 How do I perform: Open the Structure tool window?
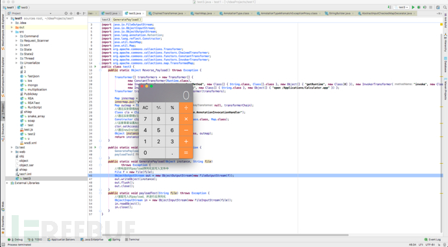point(3,132)
